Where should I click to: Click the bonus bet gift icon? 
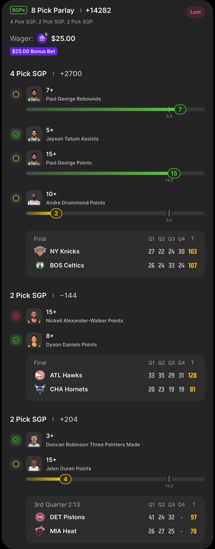(x=42, y=38)
